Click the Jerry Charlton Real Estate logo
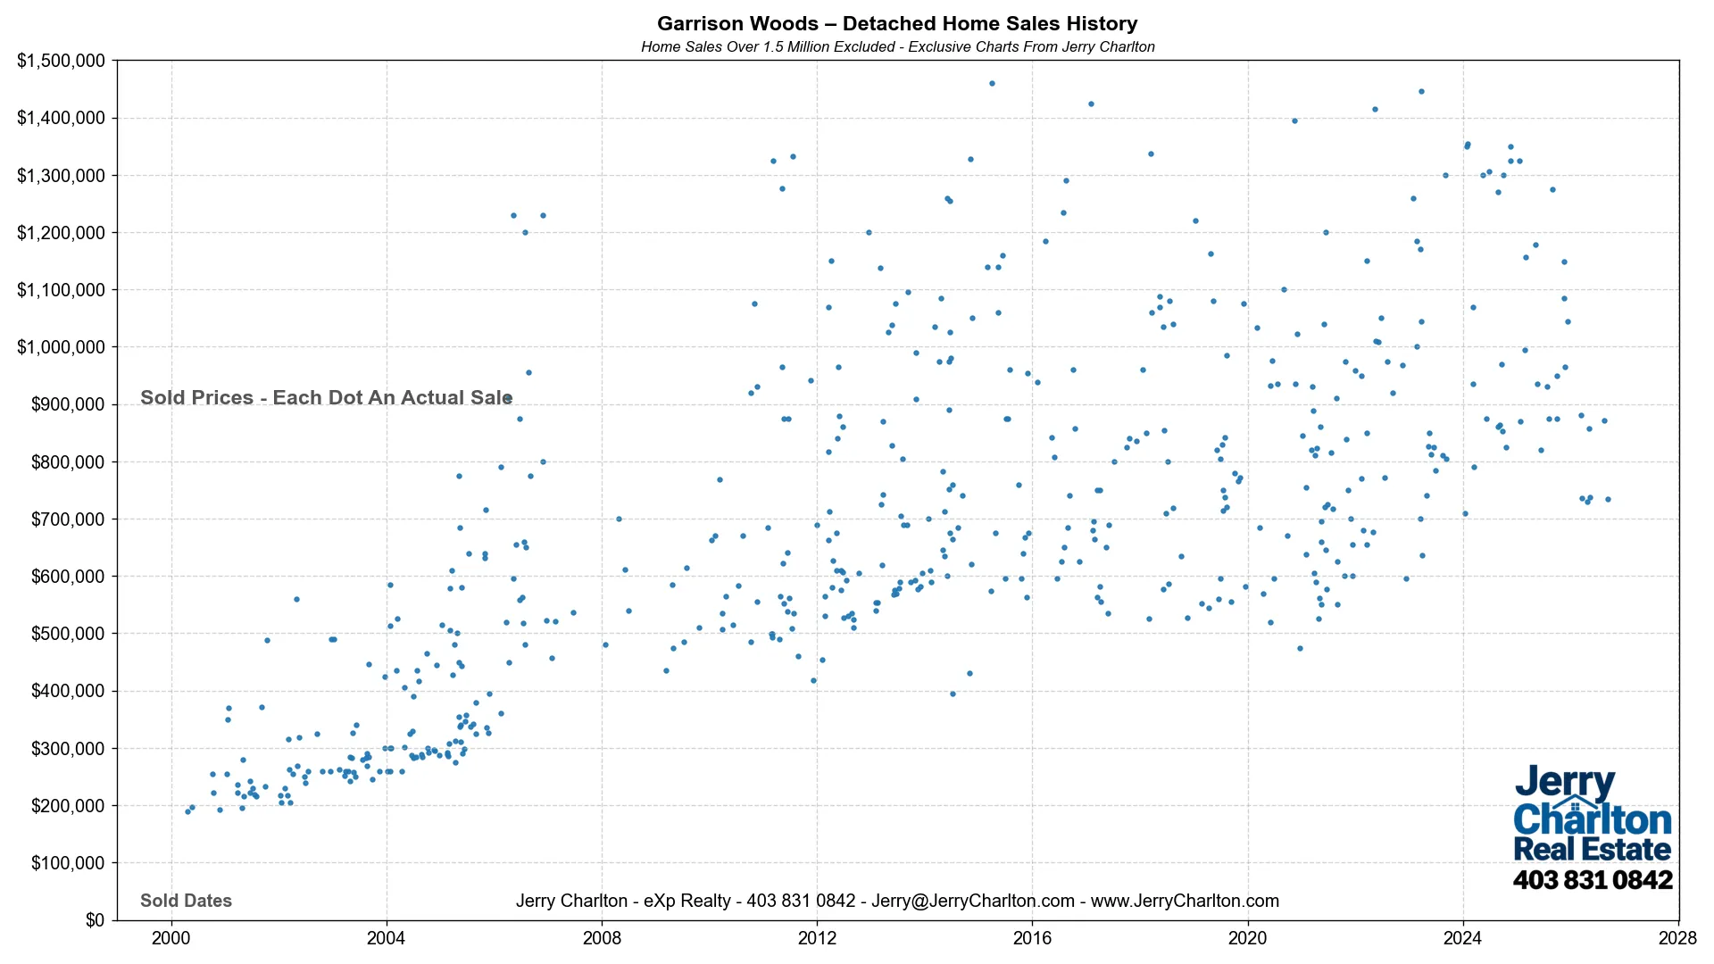The width and height of the screenshot is (1714, 964). (1593, 814)
